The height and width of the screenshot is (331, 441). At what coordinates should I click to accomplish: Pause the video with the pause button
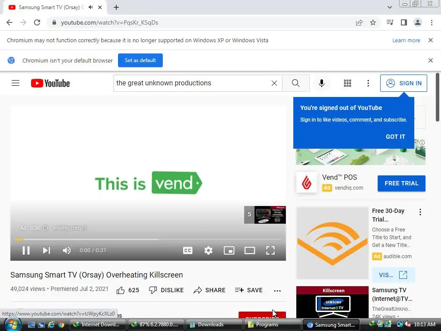pyautogui.click(x=26, y=250)
